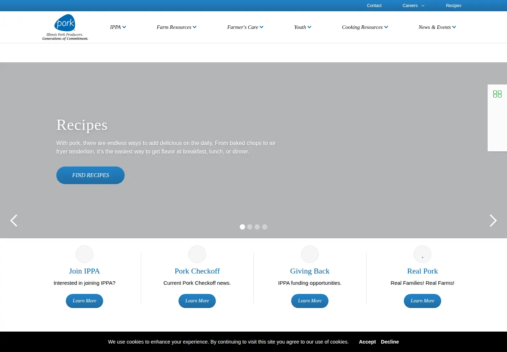Open the Youth menu item

pos(300,27)
